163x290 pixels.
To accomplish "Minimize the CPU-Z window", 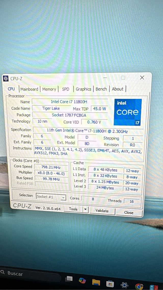I will [x=105, y=78].
